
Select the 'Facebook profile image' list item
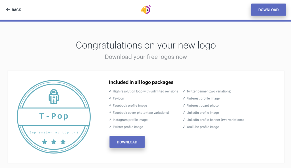pyautogui.click(x=130, y=105)
